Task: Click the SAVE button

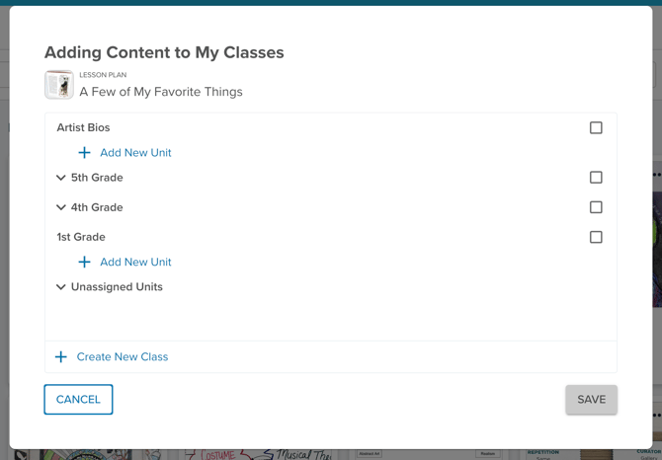Action: (592, 399)
